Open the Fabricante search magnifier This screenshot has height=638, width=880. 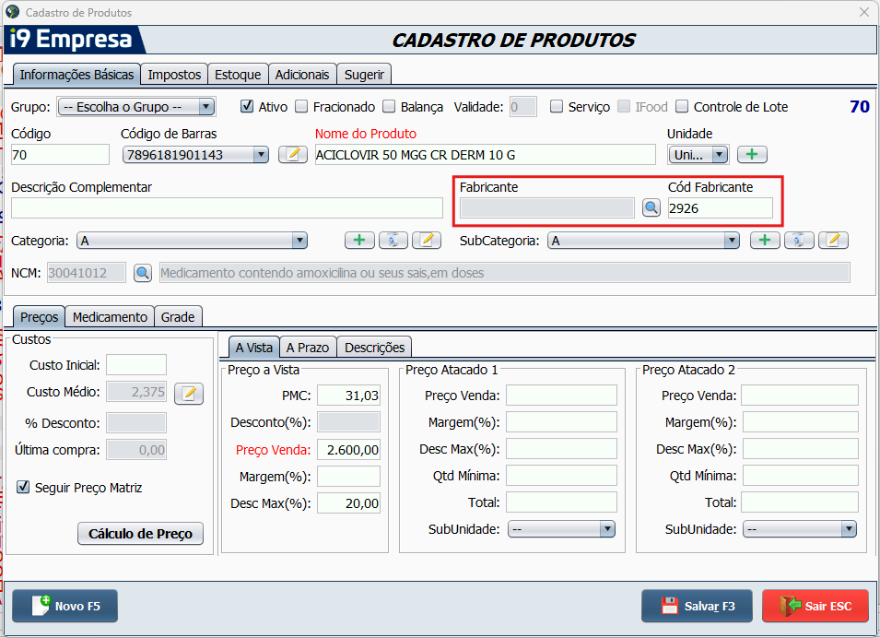(651, 208)
